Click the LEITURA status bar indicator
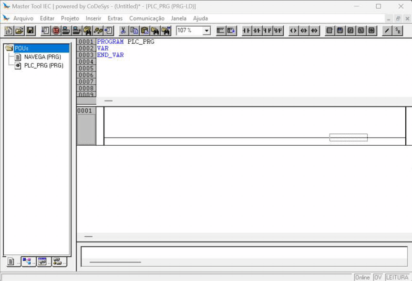Viewport: 412px width, 281px height. tap(397, 277)
